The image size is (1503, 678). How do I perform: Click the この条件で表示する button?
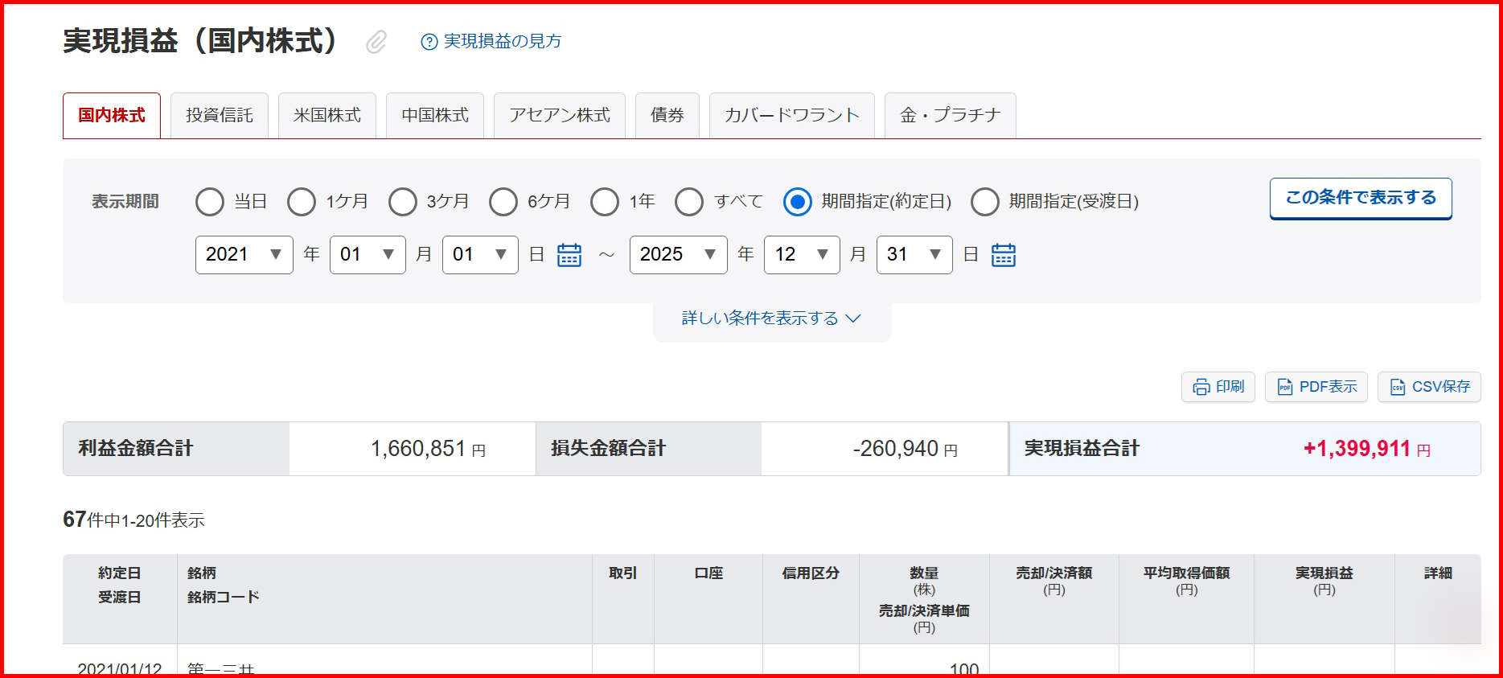[1360, 198]
